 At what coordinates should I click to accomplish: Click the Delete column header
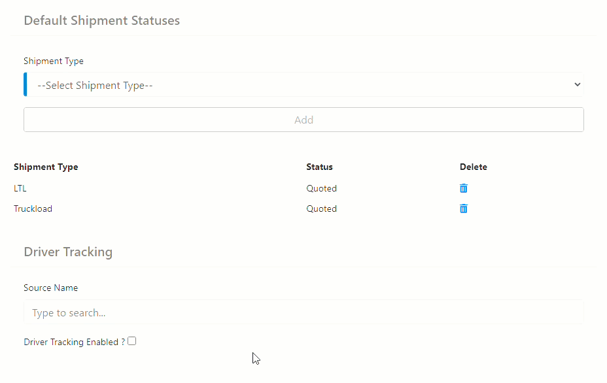474,167
